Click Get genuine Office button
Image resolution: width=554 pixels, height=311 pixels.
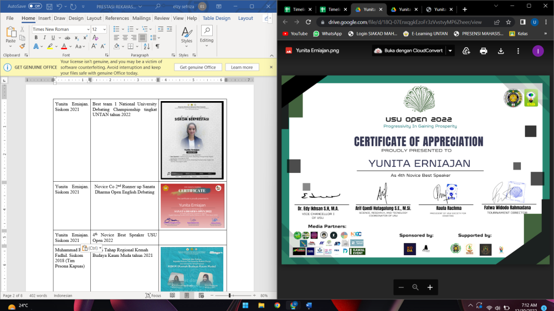pyautogui.click(x=198, y=67)
